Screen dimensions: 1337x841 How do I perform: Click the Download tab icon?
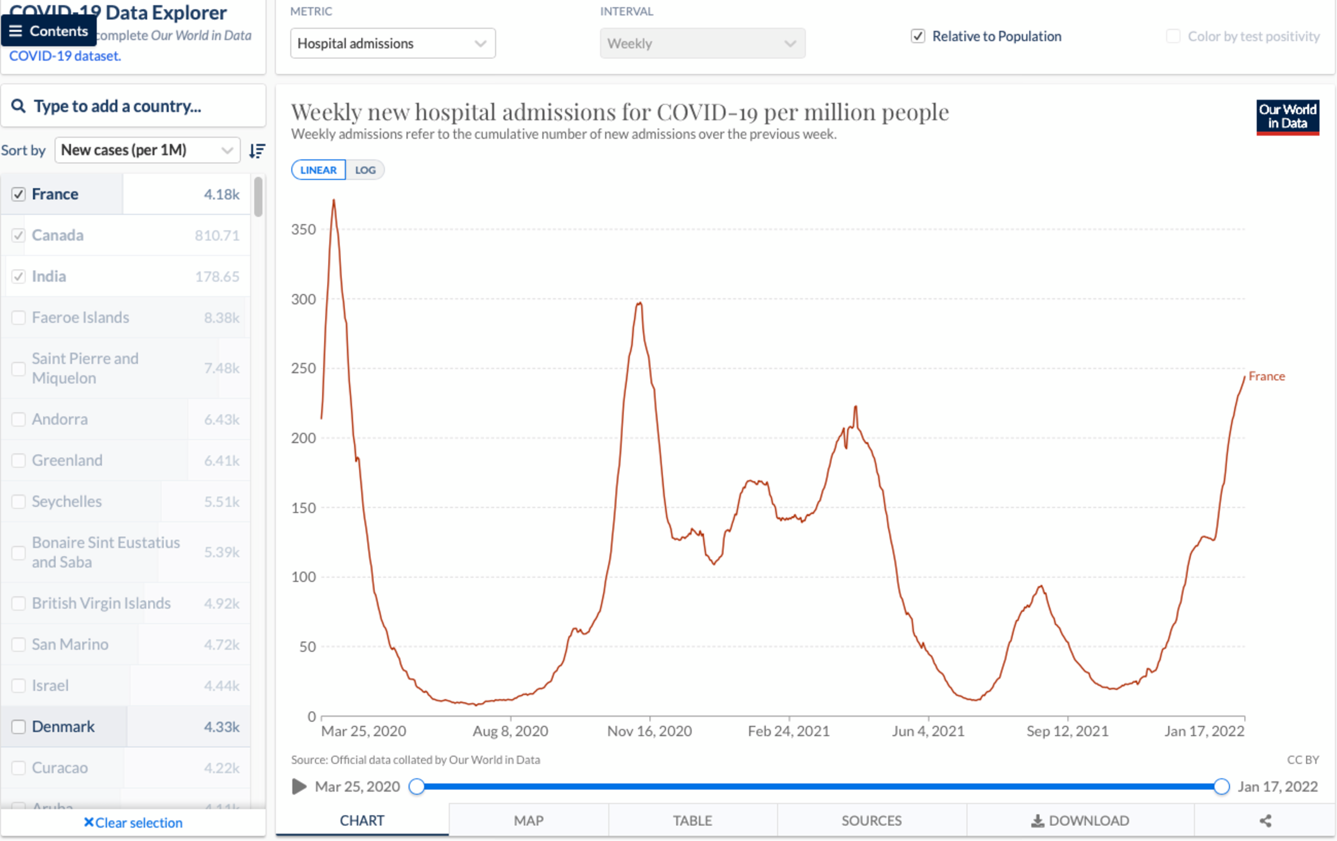point(1037,821)
